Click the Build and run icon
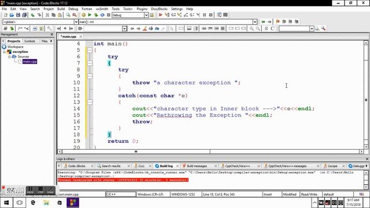The height and width of the screenshot is (208, 370). [x=96, y=15]
